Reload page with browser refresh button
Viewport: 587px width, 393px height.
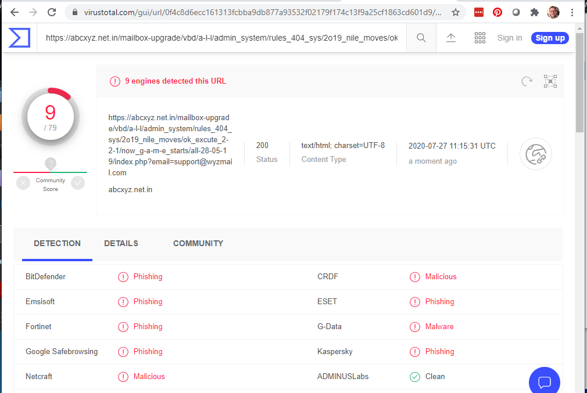click(52, 12)
